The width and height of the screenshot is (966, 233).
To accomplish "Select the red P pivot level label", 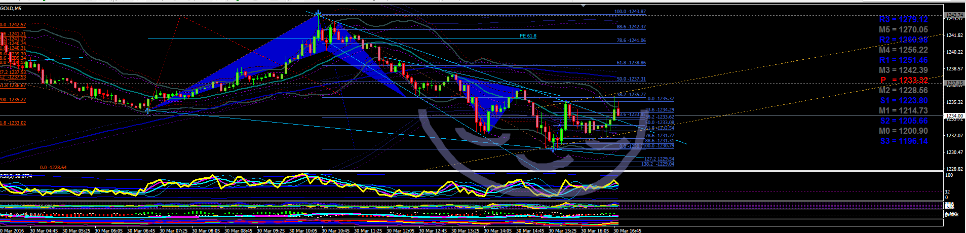I will coord(903,80).
